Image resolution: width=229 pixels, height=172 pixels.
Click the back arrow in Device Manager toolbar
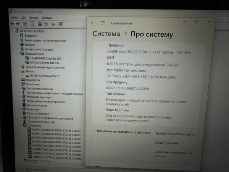click(12, 23)
